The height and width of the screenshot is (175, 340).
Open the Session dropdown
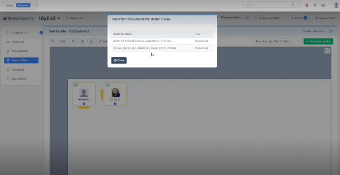(75, 18)
